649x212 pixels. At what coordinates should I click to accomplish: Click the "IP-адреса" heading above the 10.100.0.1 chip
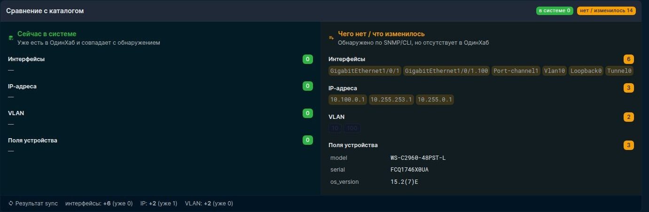tap(343, 88)
